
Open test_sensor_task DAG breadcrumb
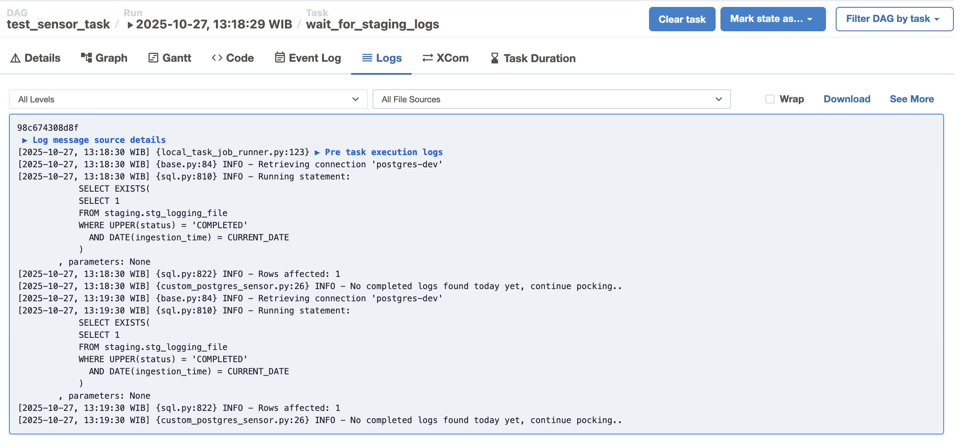click(58, 24)
